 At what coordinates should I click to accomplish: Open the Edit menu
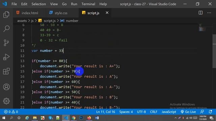[24, 4]
